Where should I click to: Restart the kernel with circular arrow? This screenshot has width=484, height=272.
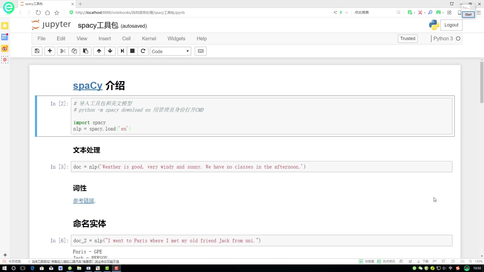click(143, 51)
